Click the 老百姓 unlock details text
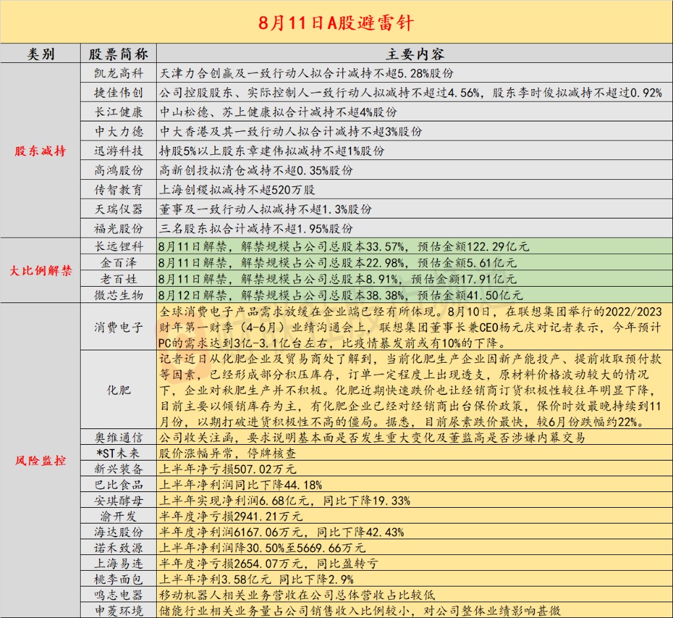The height and width of the screenshot is (618, 673). coord(341,279)
